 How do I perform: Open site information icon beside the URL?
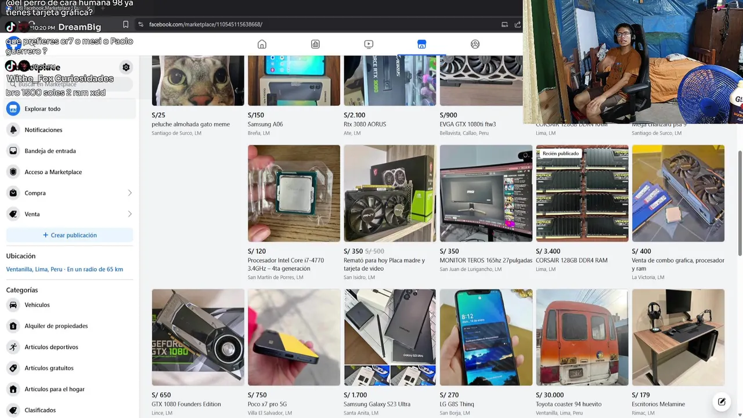[x=140, y=24]
